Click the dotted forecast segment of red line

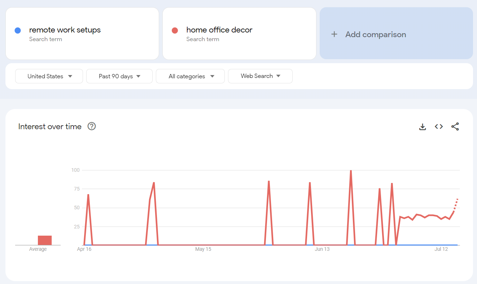click(x=456, y=205)
